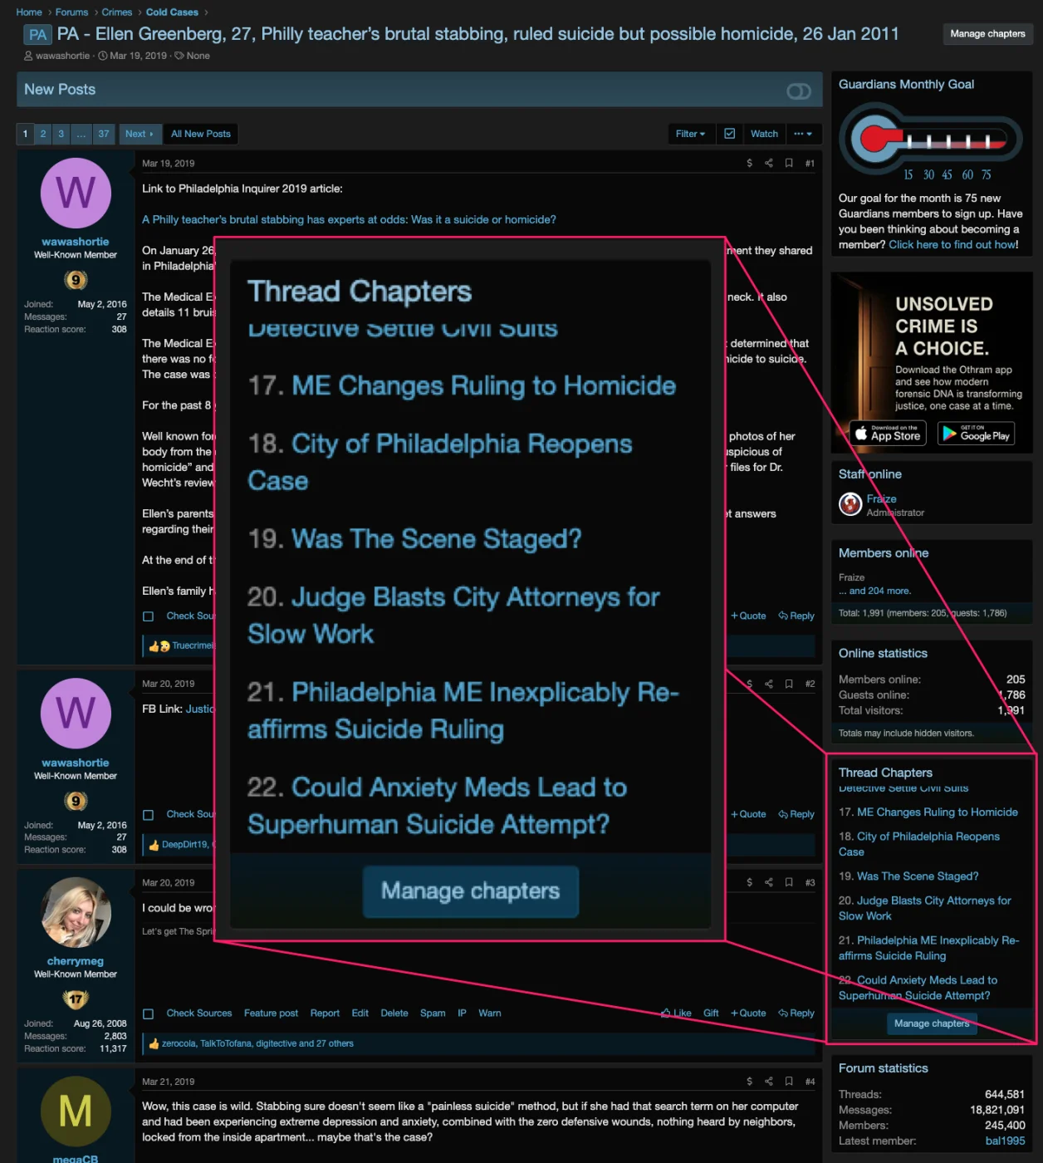The height and width of the screenshot is (1163, 1043).
Task: Click the tip/dollar icon on post #1
Action: (x=749, y=164)
